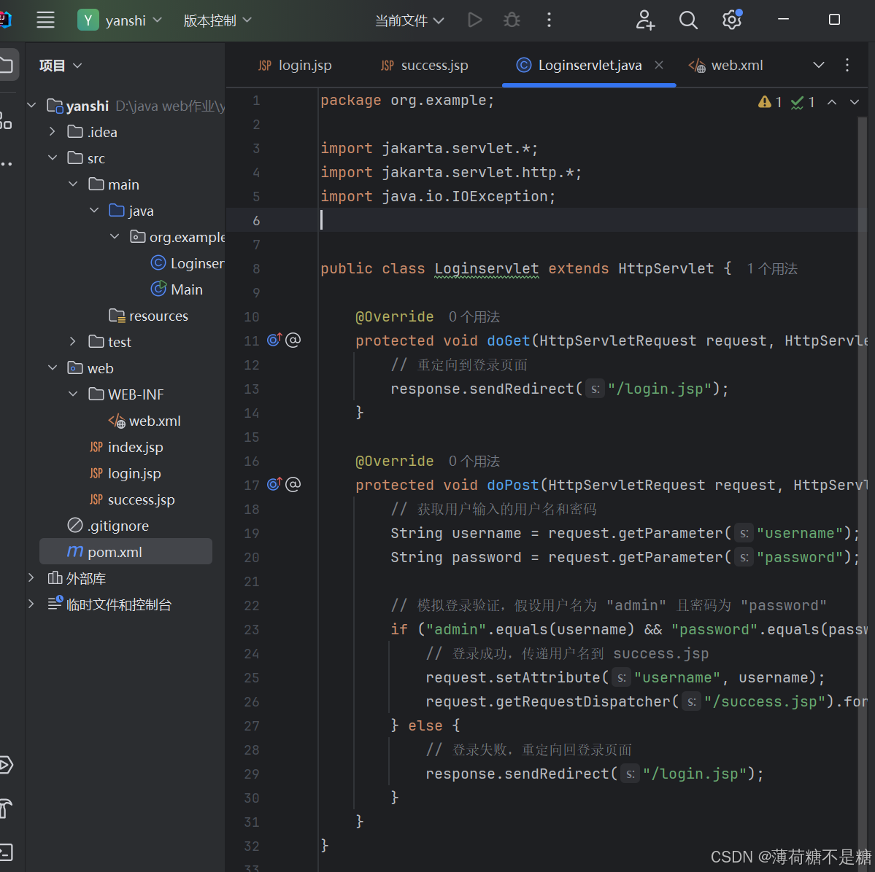Expand the .idea folder
The width and height of the screenshot is (875, 872).
coord(53,131)
